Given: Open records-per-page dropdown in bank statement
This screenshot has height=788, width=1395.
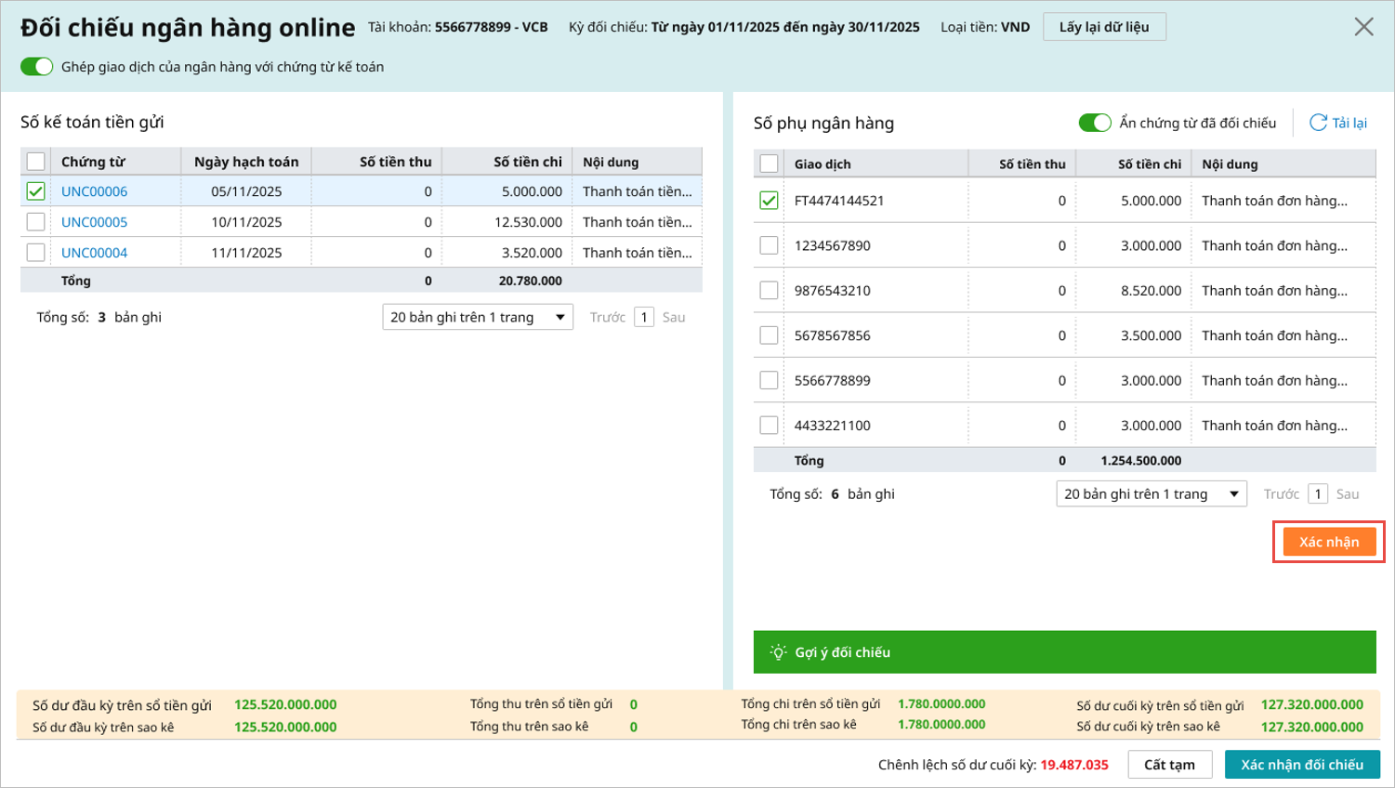Looking at the screenshot, I should [1151, 494].
